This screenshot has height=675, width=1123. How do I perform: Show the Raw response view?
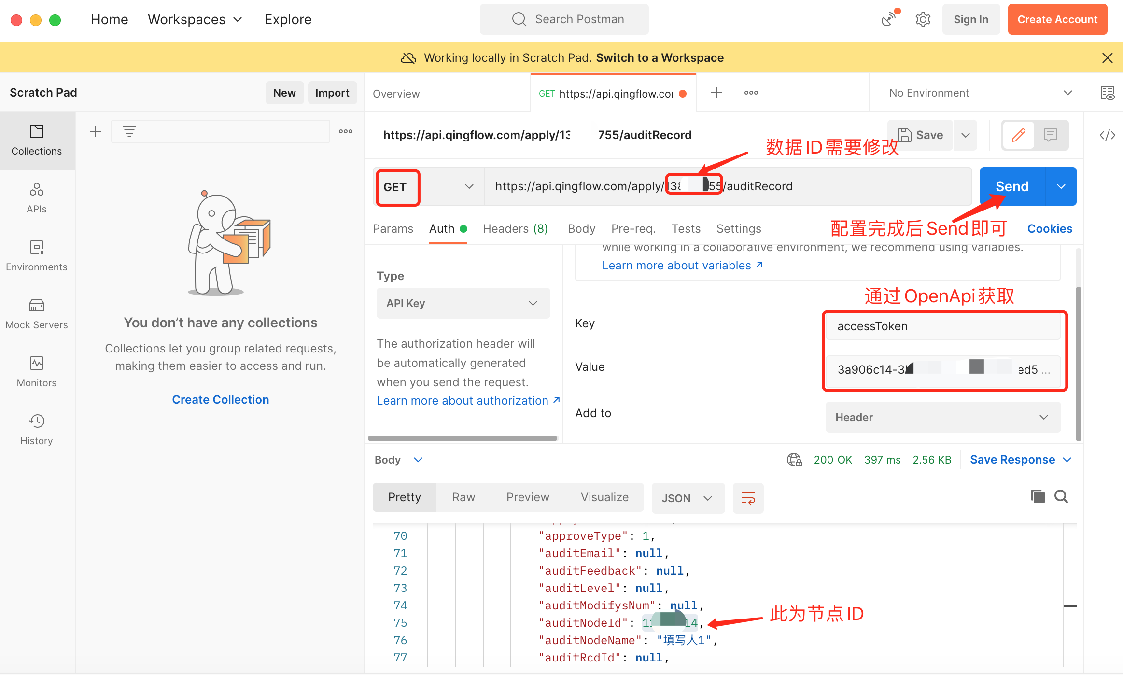(463, 497)
